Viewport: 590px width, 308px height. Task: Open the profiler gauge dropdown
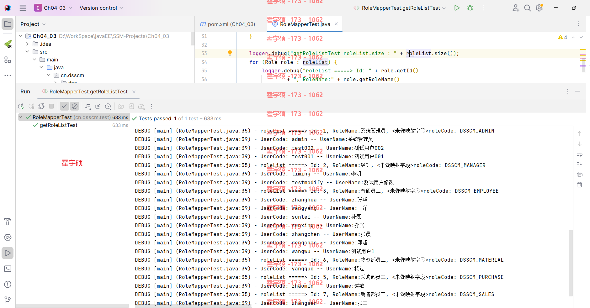point(141,107)
